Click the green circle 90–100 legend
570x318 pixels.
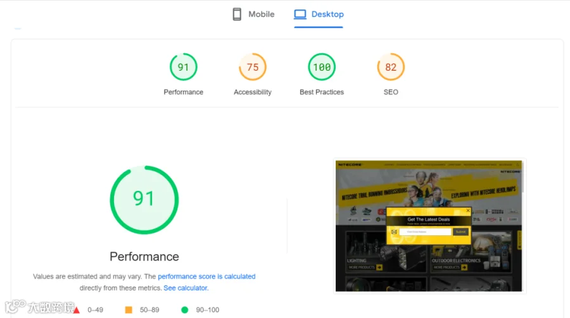[200, 310]
